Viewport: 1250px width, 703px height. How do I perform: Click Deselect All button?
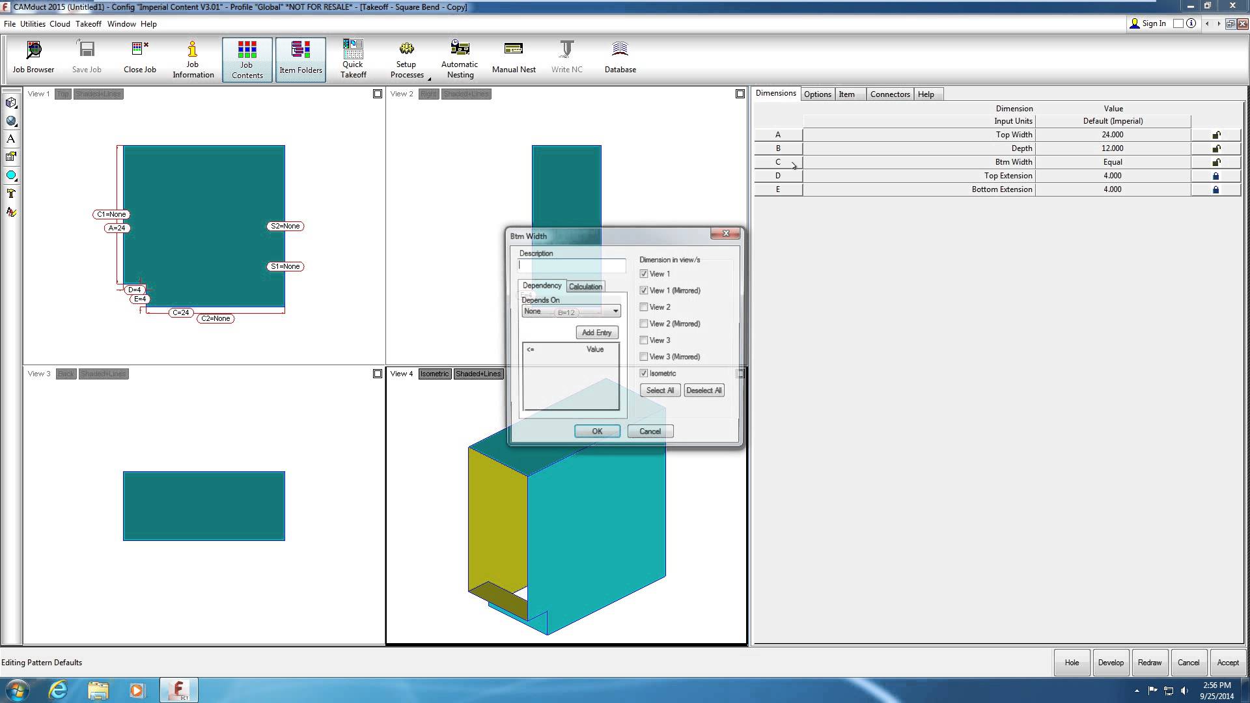703,391
